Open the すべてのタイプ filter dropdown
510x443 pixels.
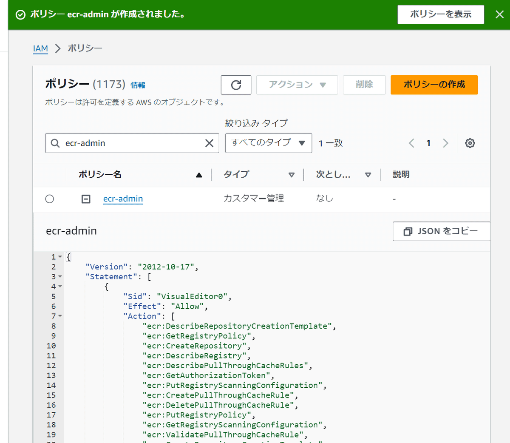point(269,143)
